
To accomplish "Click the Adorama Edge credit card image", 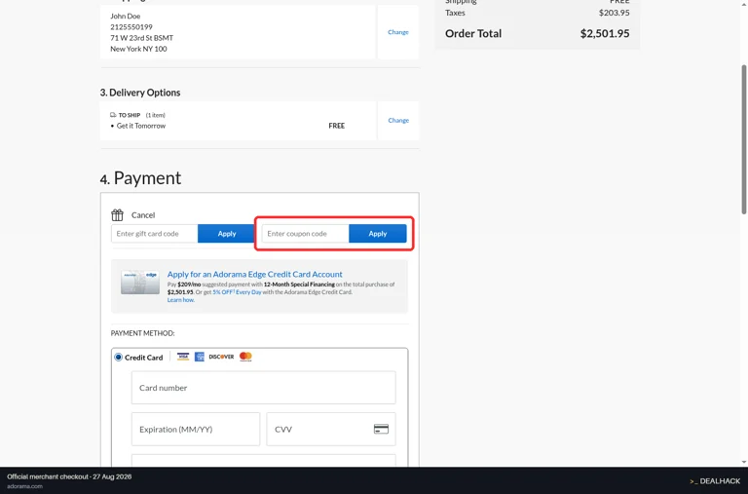I will point(140,283).
